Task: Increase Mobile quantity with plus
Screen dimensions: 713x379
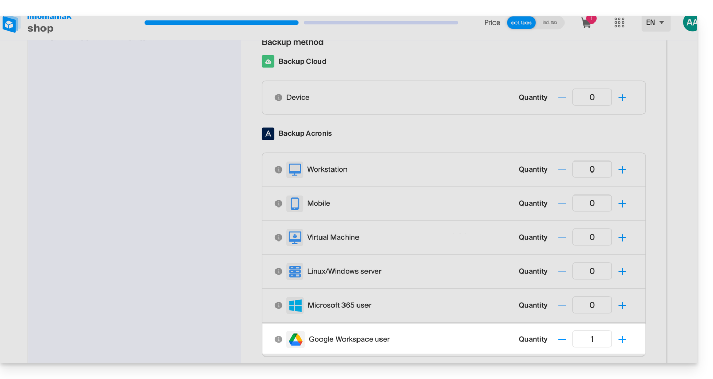Action: 622,204
